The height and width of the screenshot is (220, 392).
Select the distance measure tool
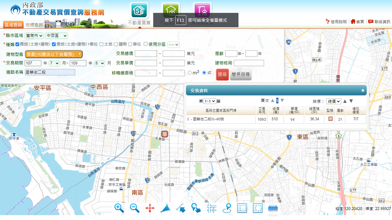181,208
